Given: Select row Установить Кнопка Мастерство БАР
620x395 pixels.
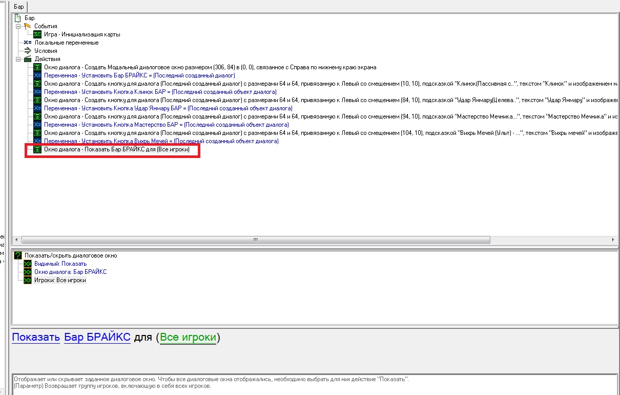Looking at the screenshot, I should (x=166, y=125).
